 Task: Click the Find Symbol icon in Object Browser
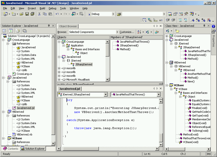(x=157, y=32)
